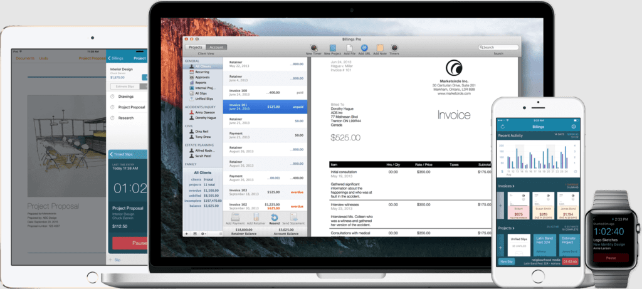Click the Add Payment icon

pos(235,216)
